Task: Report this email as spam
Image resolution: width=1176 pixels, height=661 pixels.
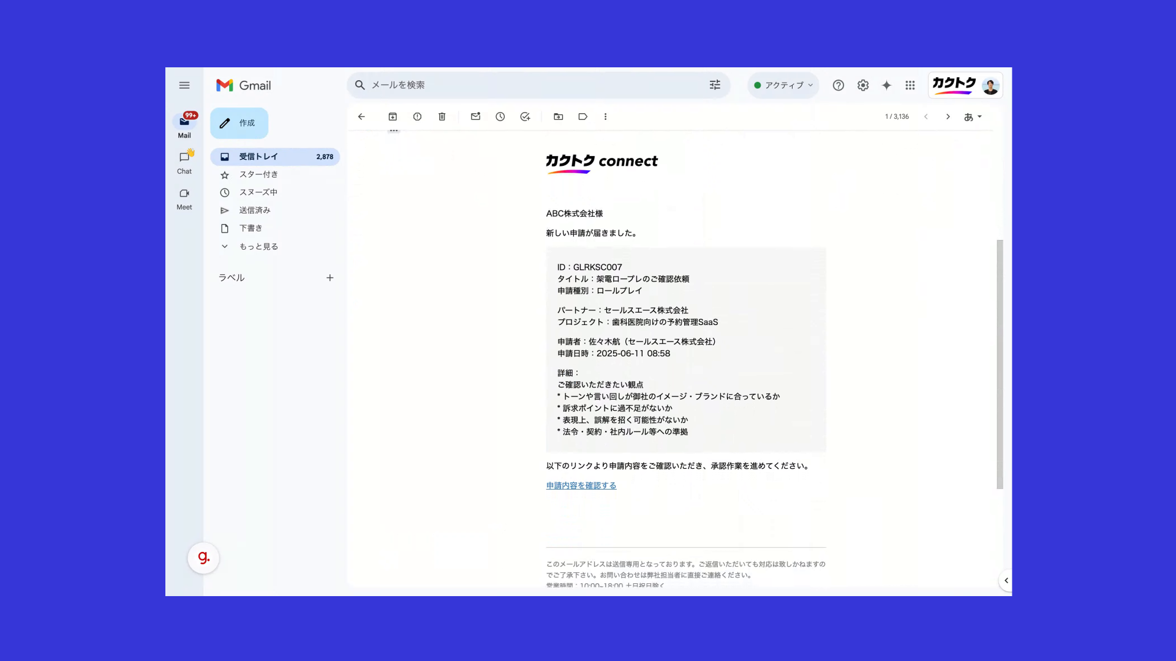Action: click(417, 116)
